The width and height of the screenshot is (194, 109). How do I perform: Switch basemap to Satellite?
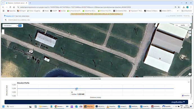(x=183, y=25)
